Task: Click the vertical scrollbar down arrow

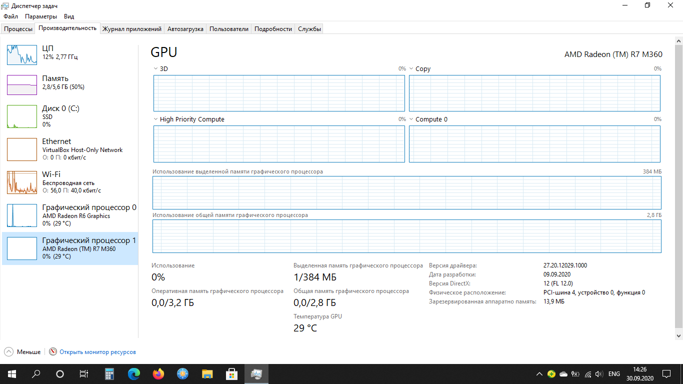Action: (678, 336)
